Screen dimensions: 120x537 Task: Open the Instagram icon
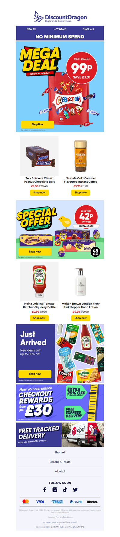pyautogui.click(x=55, y=490)
